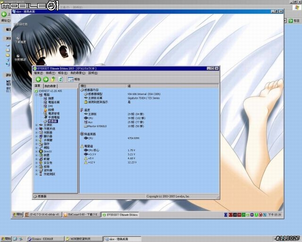Expand the Multimedia (多媒體) tree node
302x242 pixels.
pyautogui.click(x=36, y=140)
